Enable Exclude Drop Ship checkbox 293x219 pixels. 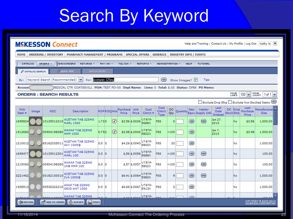pyautogui.click(x=200, y=102)
